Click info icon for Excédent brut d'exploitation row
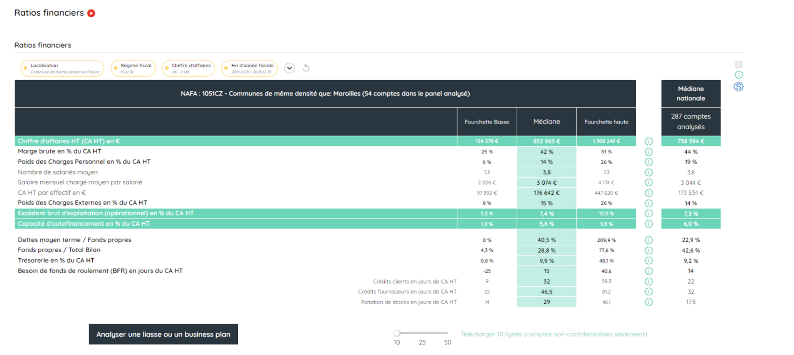This screenshot has height=355, width=794. (x=649, y=213)
